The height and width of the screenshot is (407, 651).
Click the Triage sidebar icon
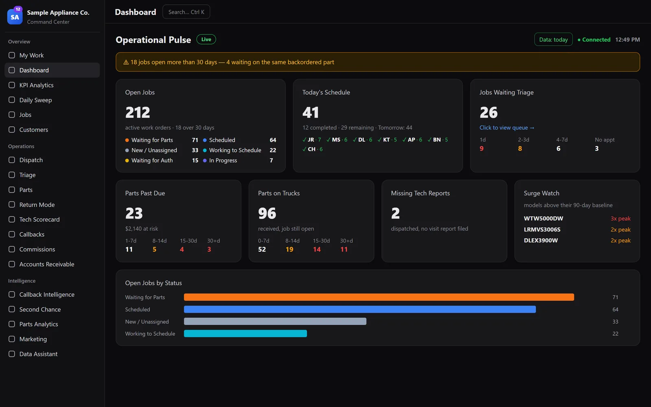(12, 175)
